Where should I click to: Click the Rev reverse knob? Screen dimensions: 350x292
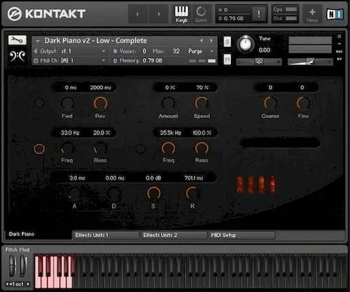pyautogui.click(x=100, y=103)
